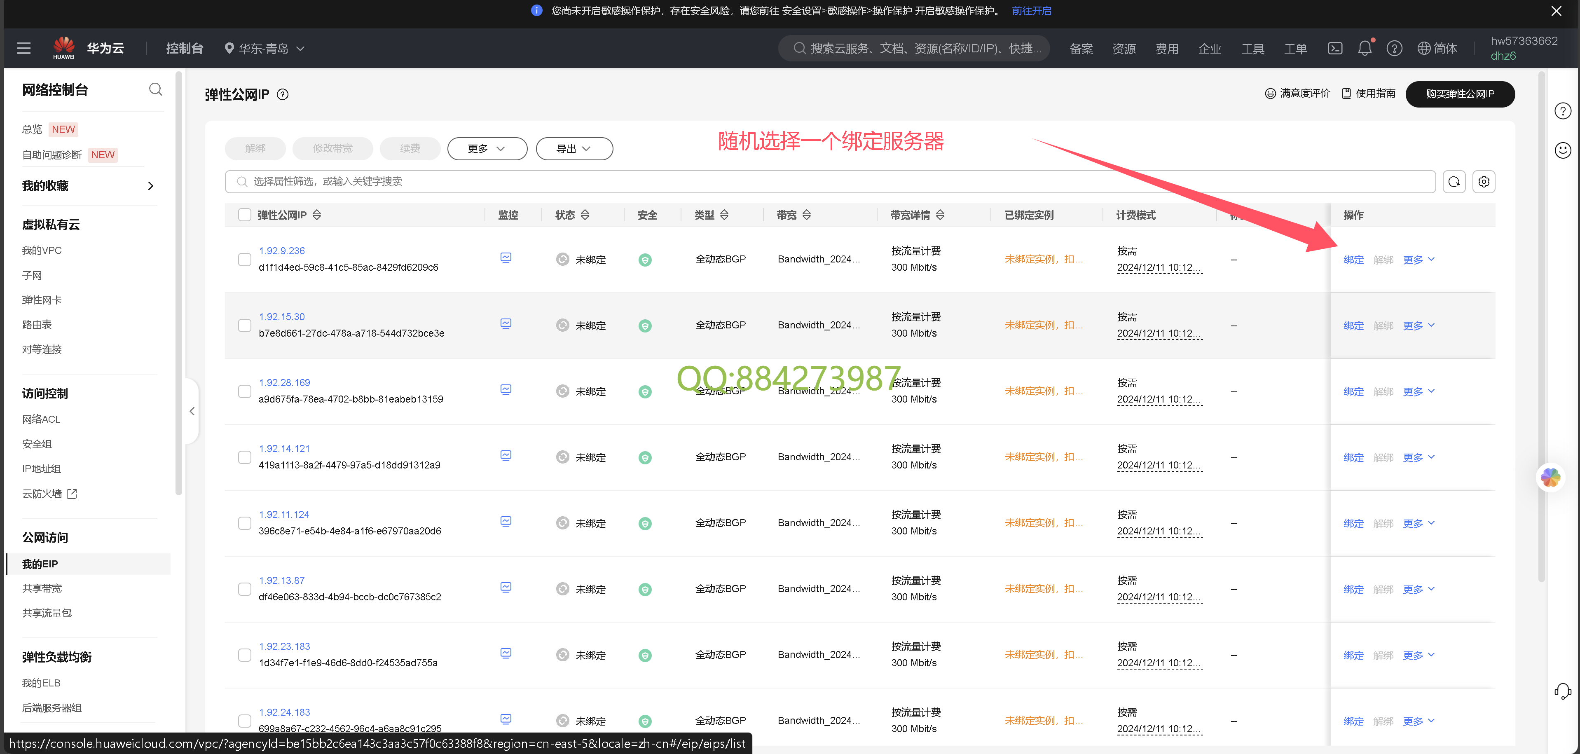1580x754 pixels.
Task: View monitoring chart for 1.92.9.236
Action: click(x=506, y=258)
